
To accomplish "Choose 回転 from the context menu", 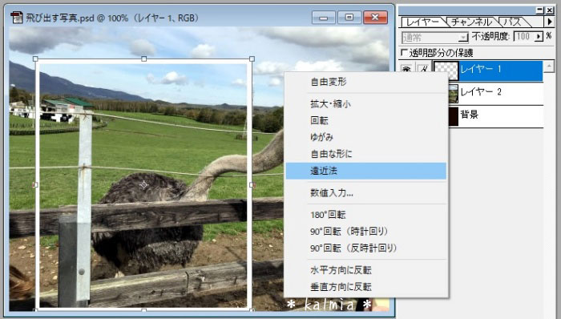I will [366, 120].
